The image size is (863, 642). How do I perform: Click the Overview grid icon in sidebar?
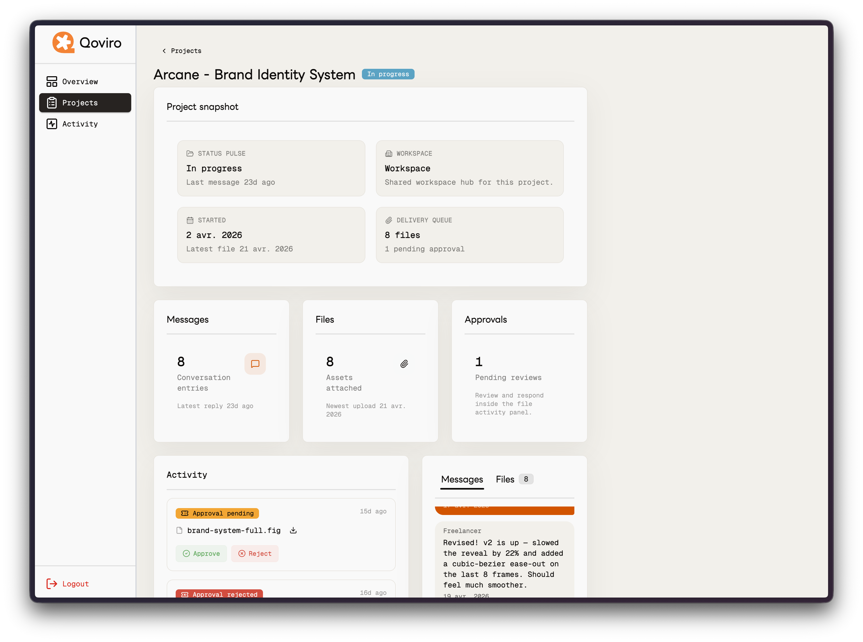tap(52, 82)
